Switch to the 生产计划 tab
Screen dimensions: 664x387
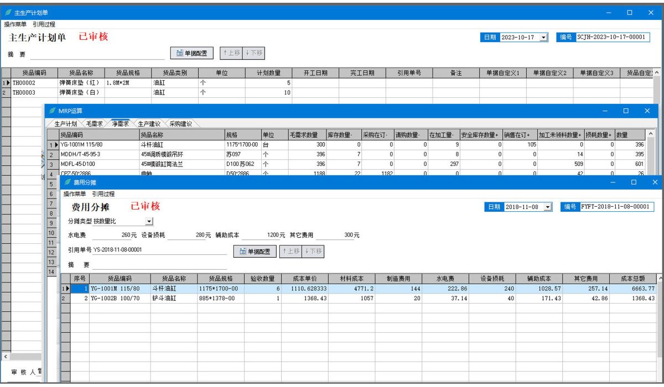point(66,123)
